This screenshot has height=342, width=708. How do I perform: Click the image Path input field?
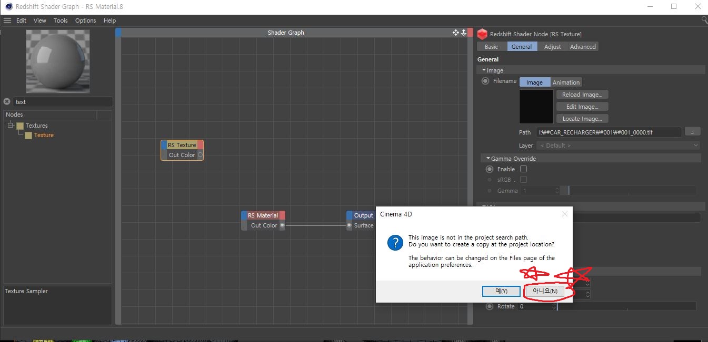609,132
